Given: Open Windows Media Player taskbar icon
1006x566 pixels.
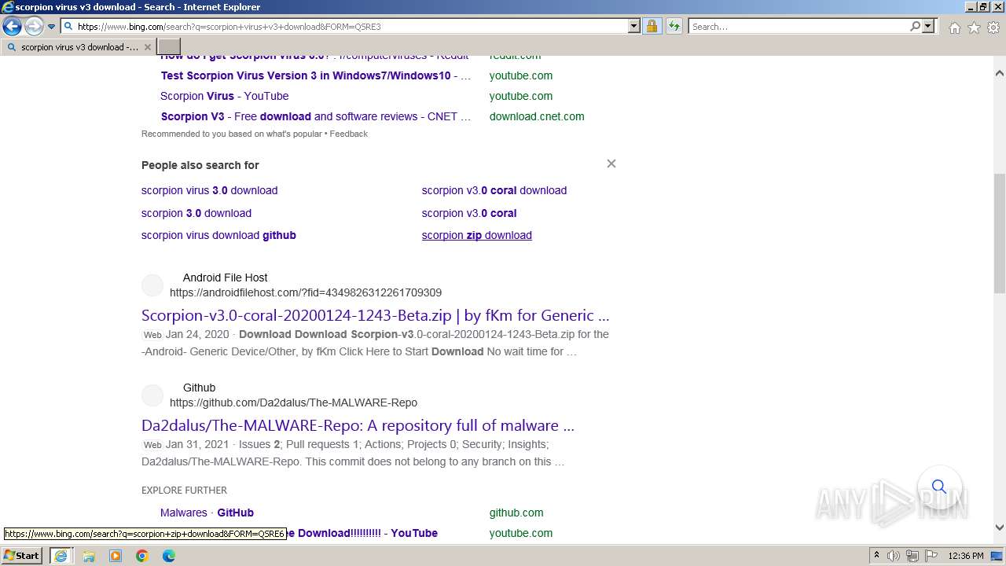Looking at the screenshot, I should point(116,556).
